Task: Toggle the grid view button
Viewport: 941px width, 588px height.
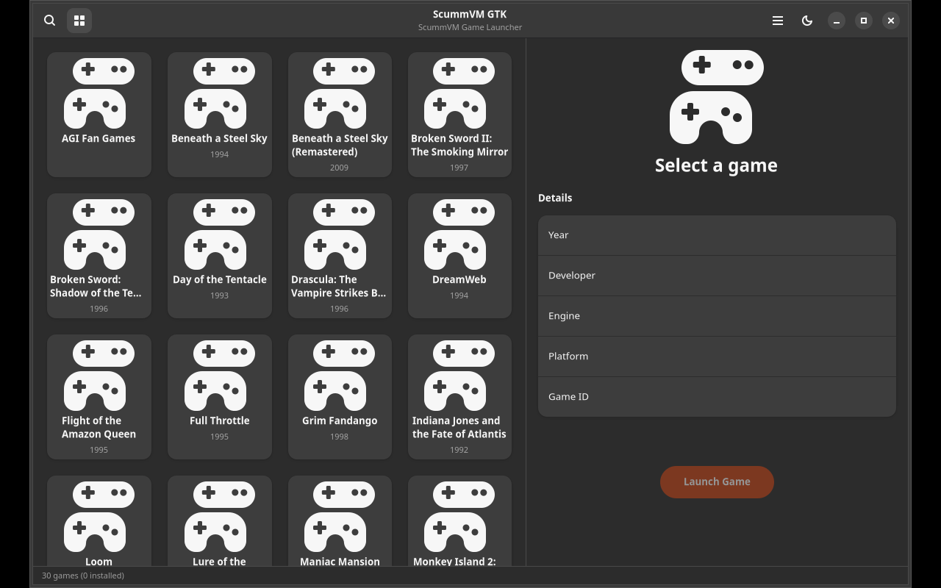Action: point(79,21)
